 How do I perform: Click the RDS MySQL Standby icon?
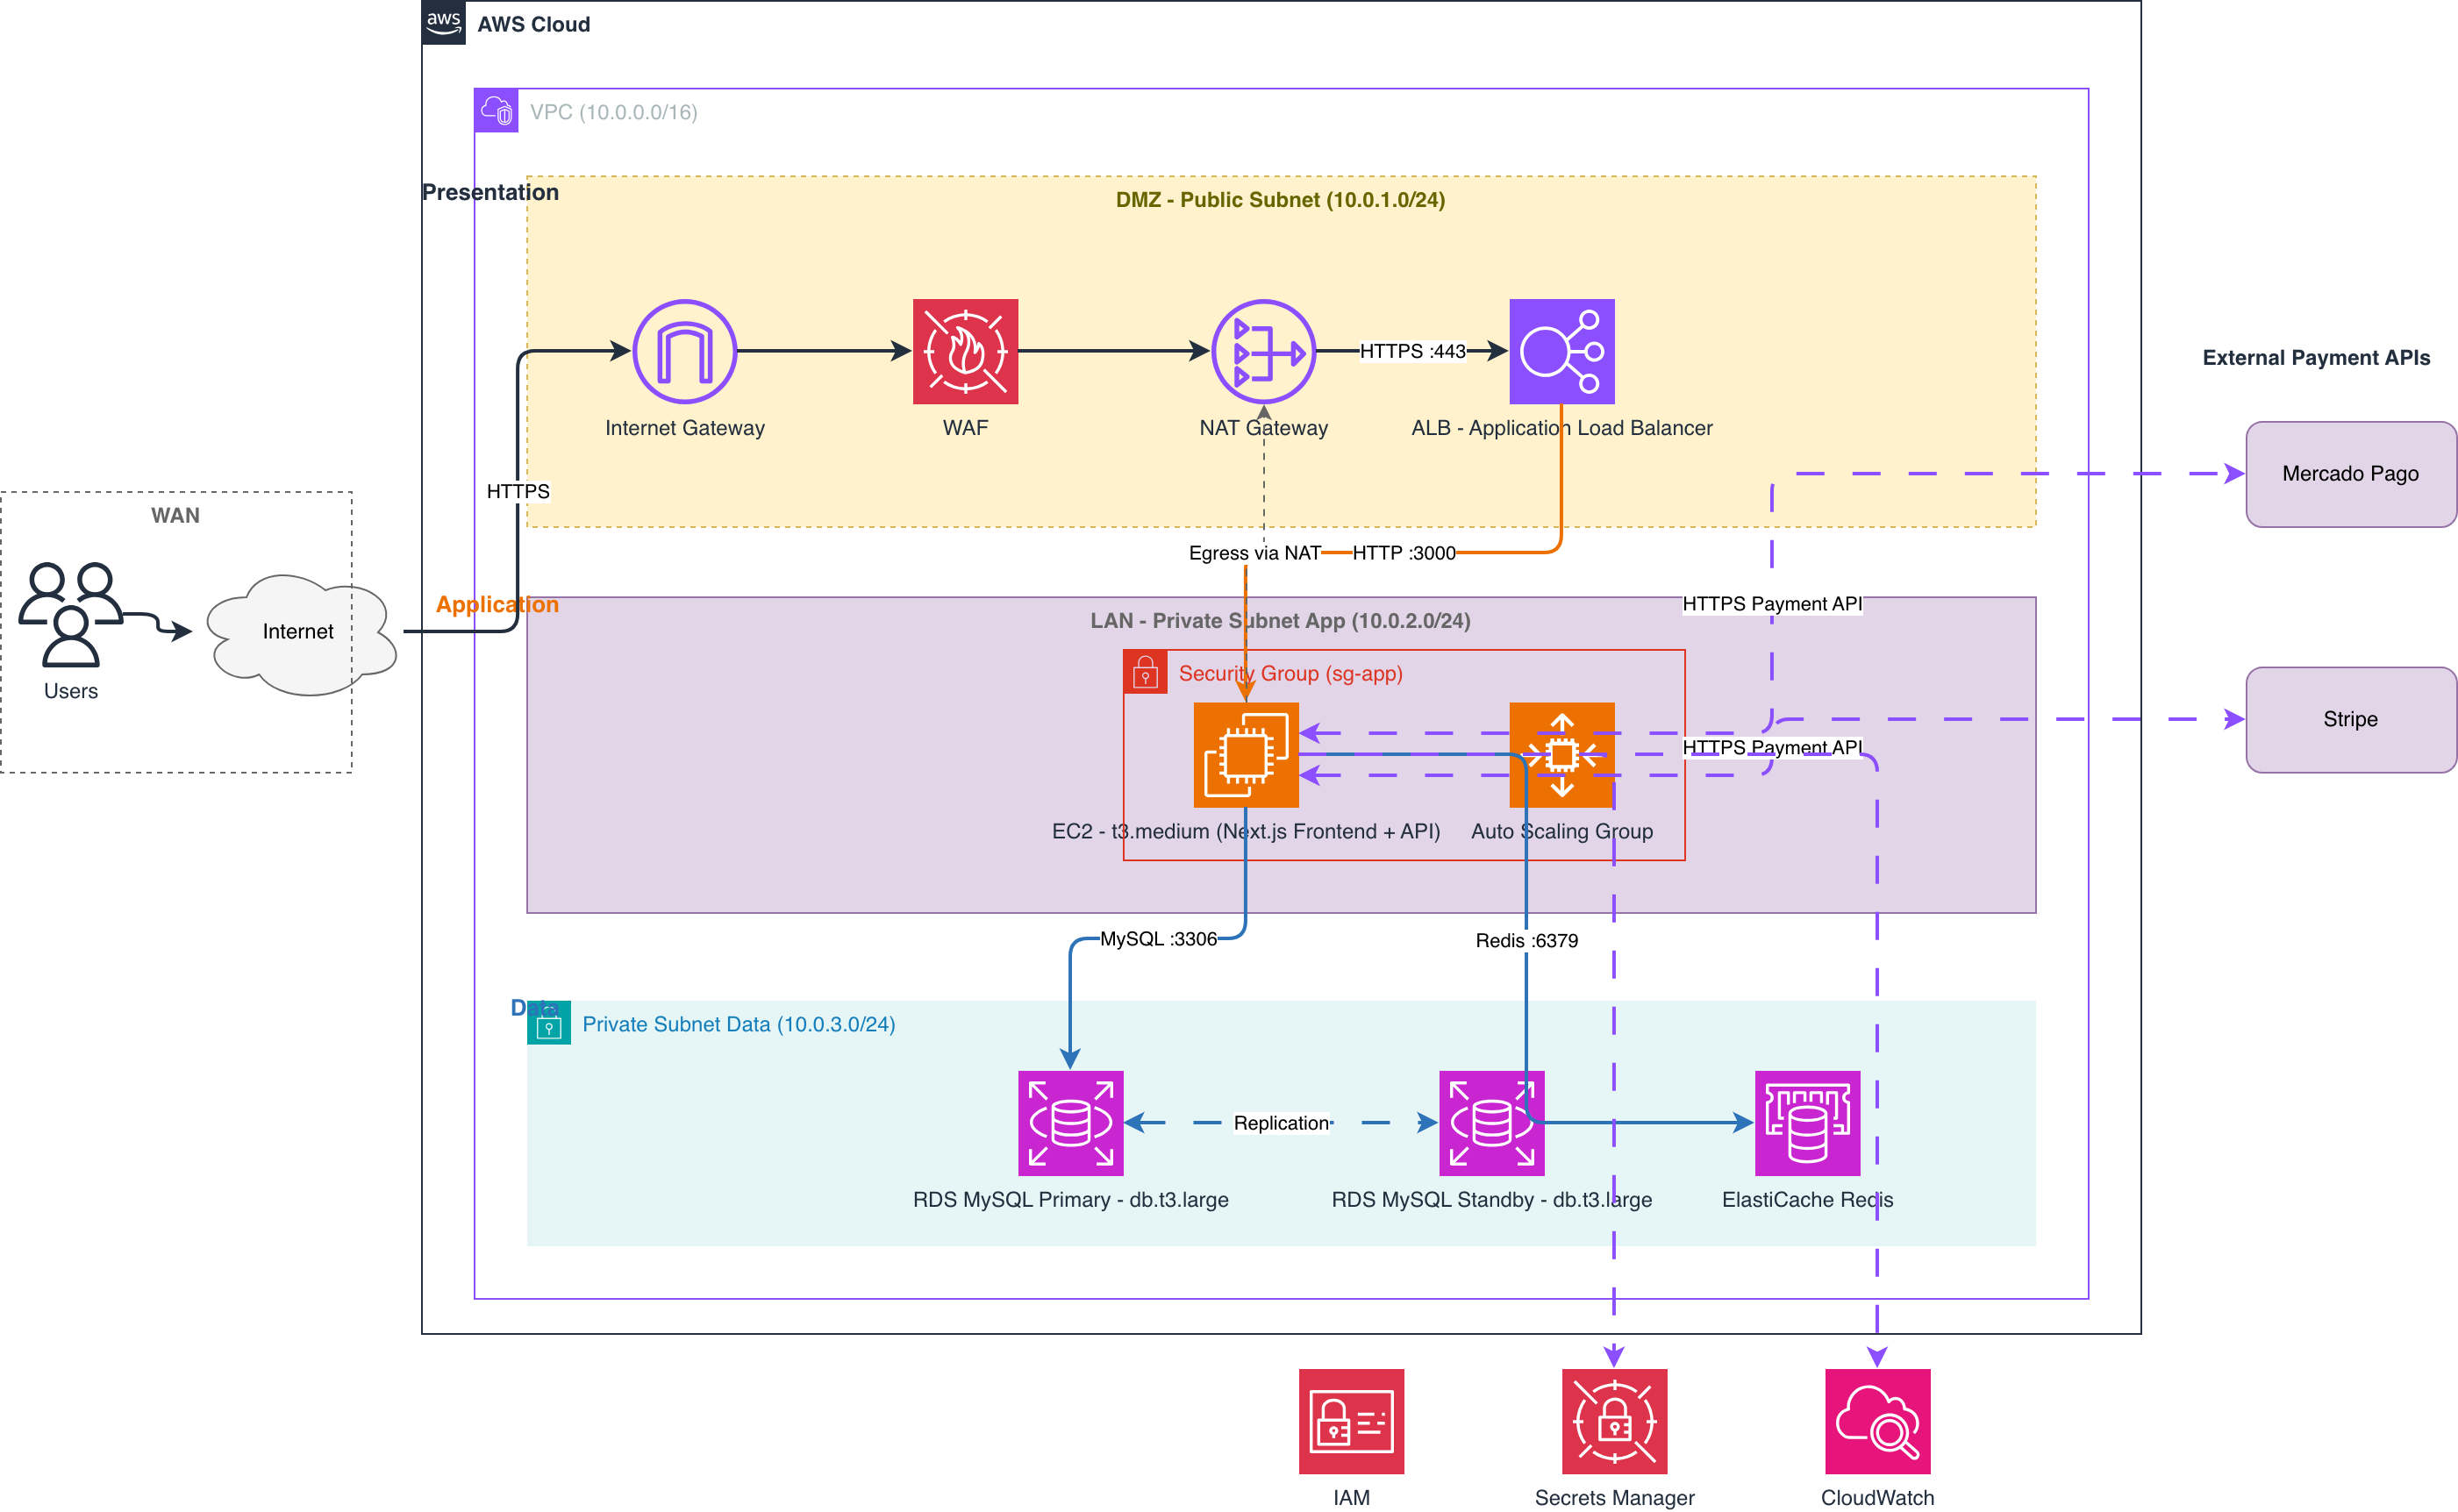(1492, 1123)
